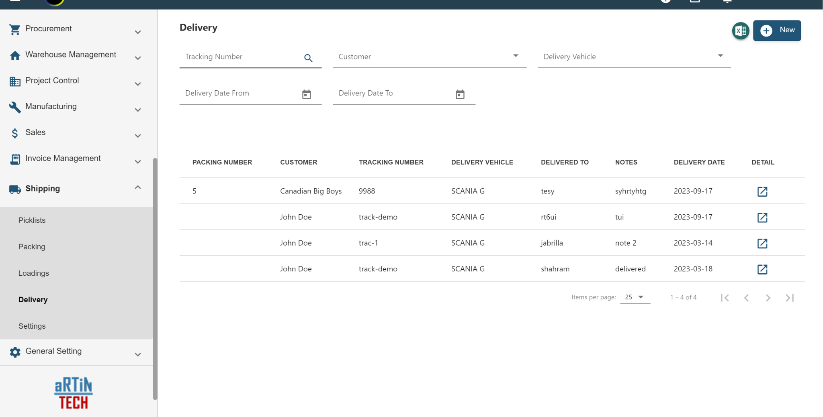Expand the Warehouse Management menu
Viewport: 823px width, 417px height.
138,58
